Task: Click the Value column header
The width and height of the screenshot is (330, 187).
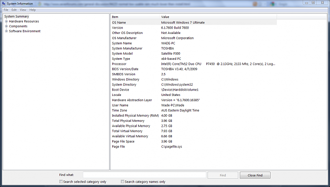Action: coord(218,17)
